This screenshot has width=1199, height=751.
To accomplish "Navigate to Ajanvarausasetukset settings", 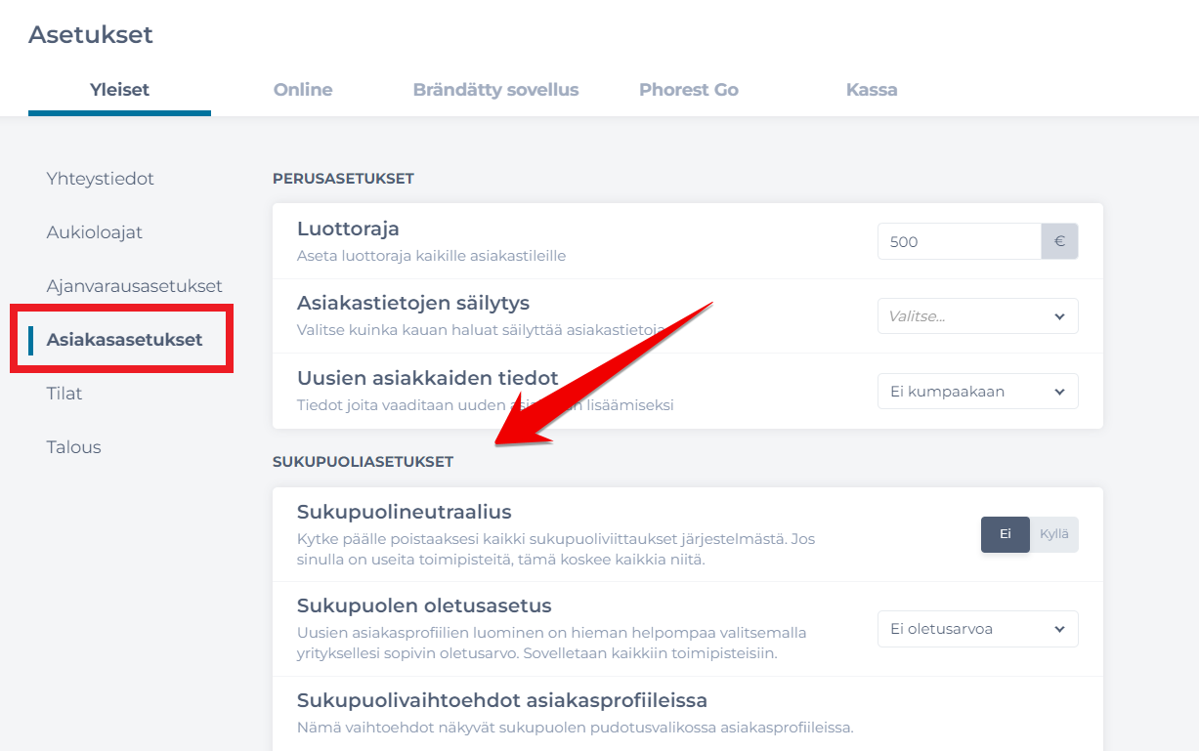I will pyautogui.click(x=136, y=285).
